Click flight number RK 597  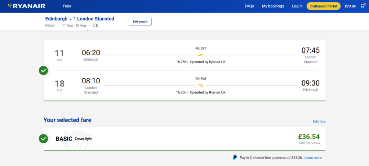click(201, 49)
